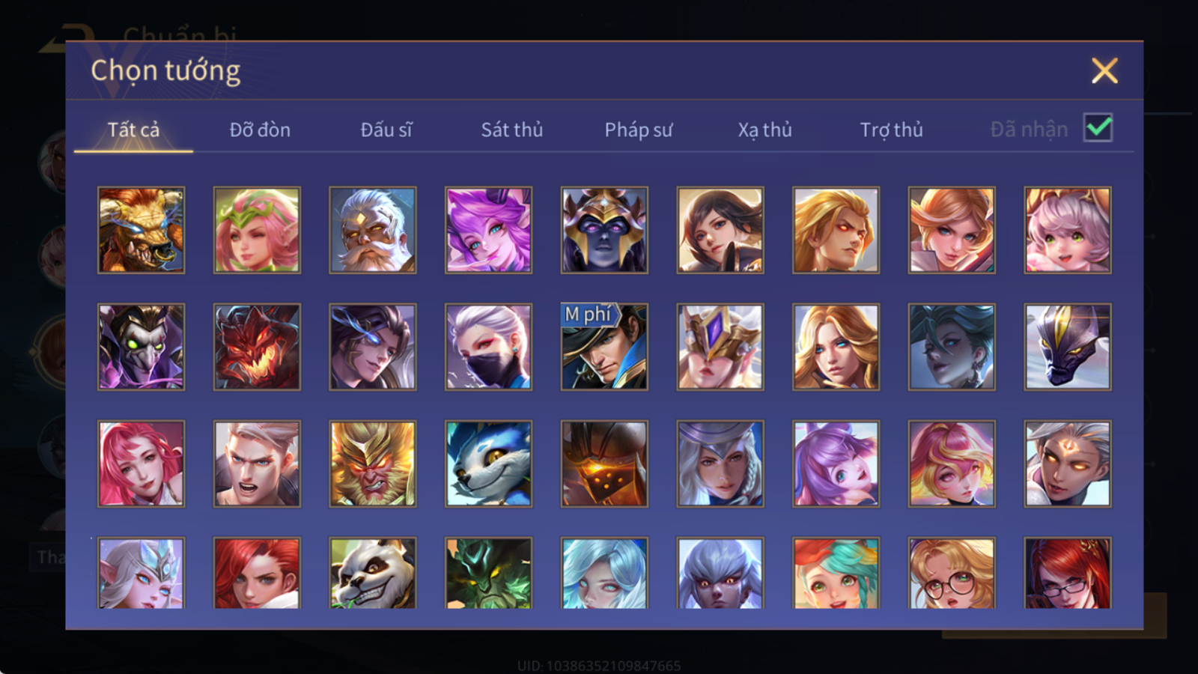Open the Sát thủ tab

point(512,130)
